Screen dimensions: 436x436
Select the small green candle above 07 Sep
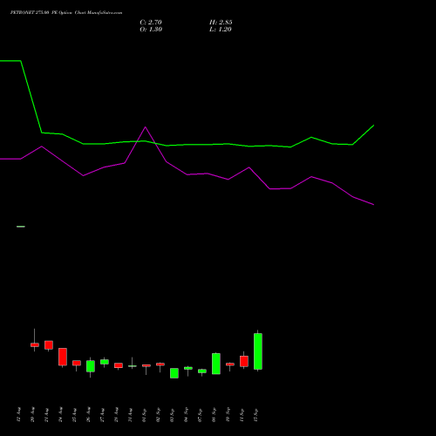[202, 371]
